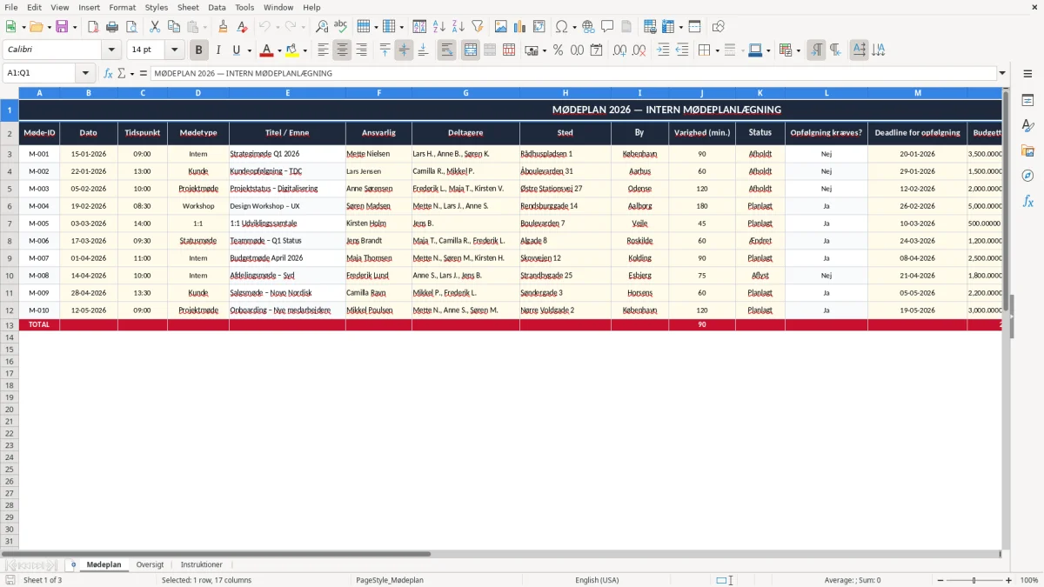Open the Format menu
Image resolution: width=1044 pixels, height=587 pixels.
pyautogui.click(x=123, y=7)
